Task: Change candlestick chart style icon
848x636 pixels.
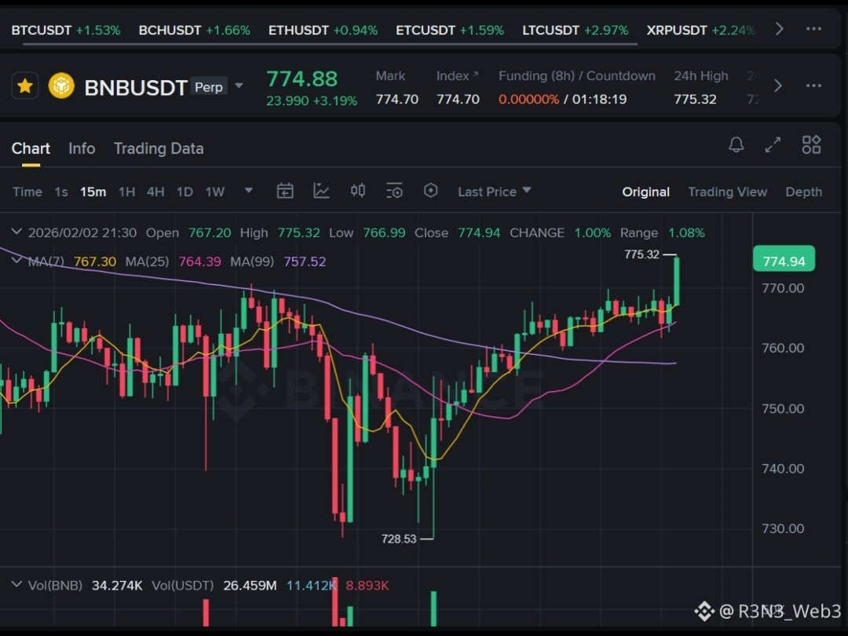Action: tap(357, 190)
